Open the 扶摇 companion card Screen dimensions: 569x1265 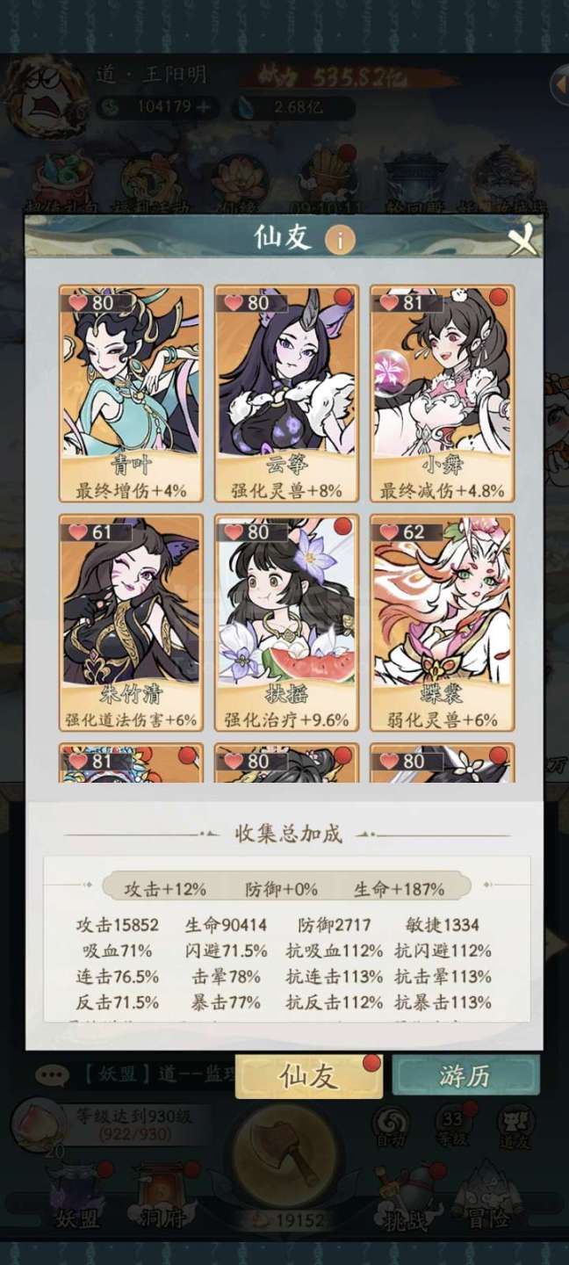(x=286, y=623)
